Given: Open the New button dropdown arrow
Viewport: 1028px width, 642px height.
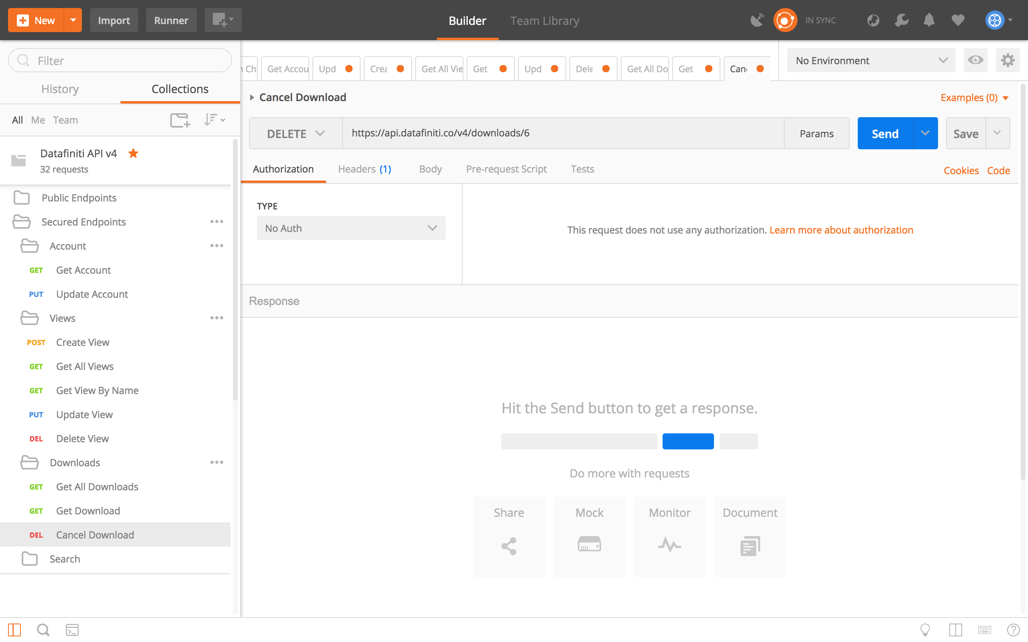Looking at the screenshot, I should (x=73, y=20).
